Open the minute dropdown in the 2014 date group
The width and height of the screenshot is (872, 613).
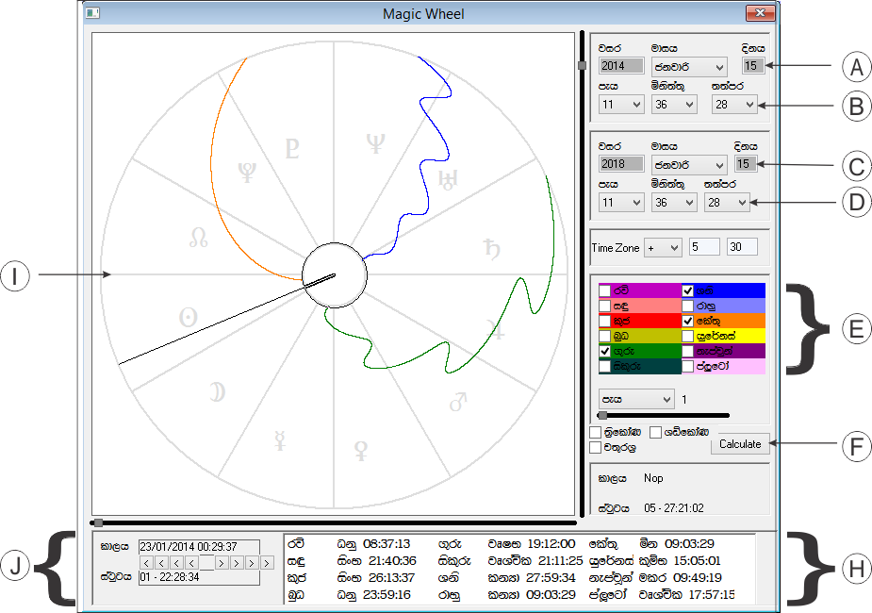[674, 104]
